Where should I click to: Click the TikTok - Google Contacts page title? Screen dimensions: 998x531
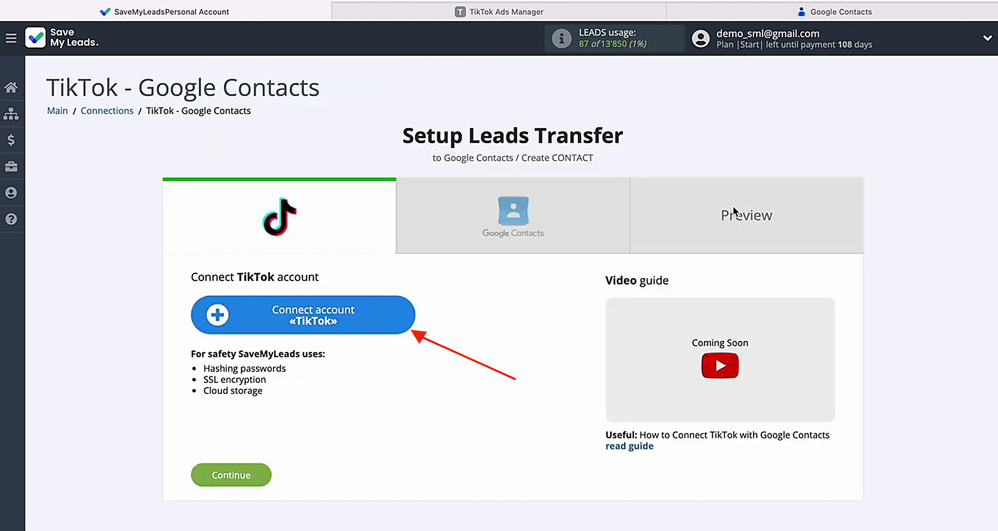point(183,87)
